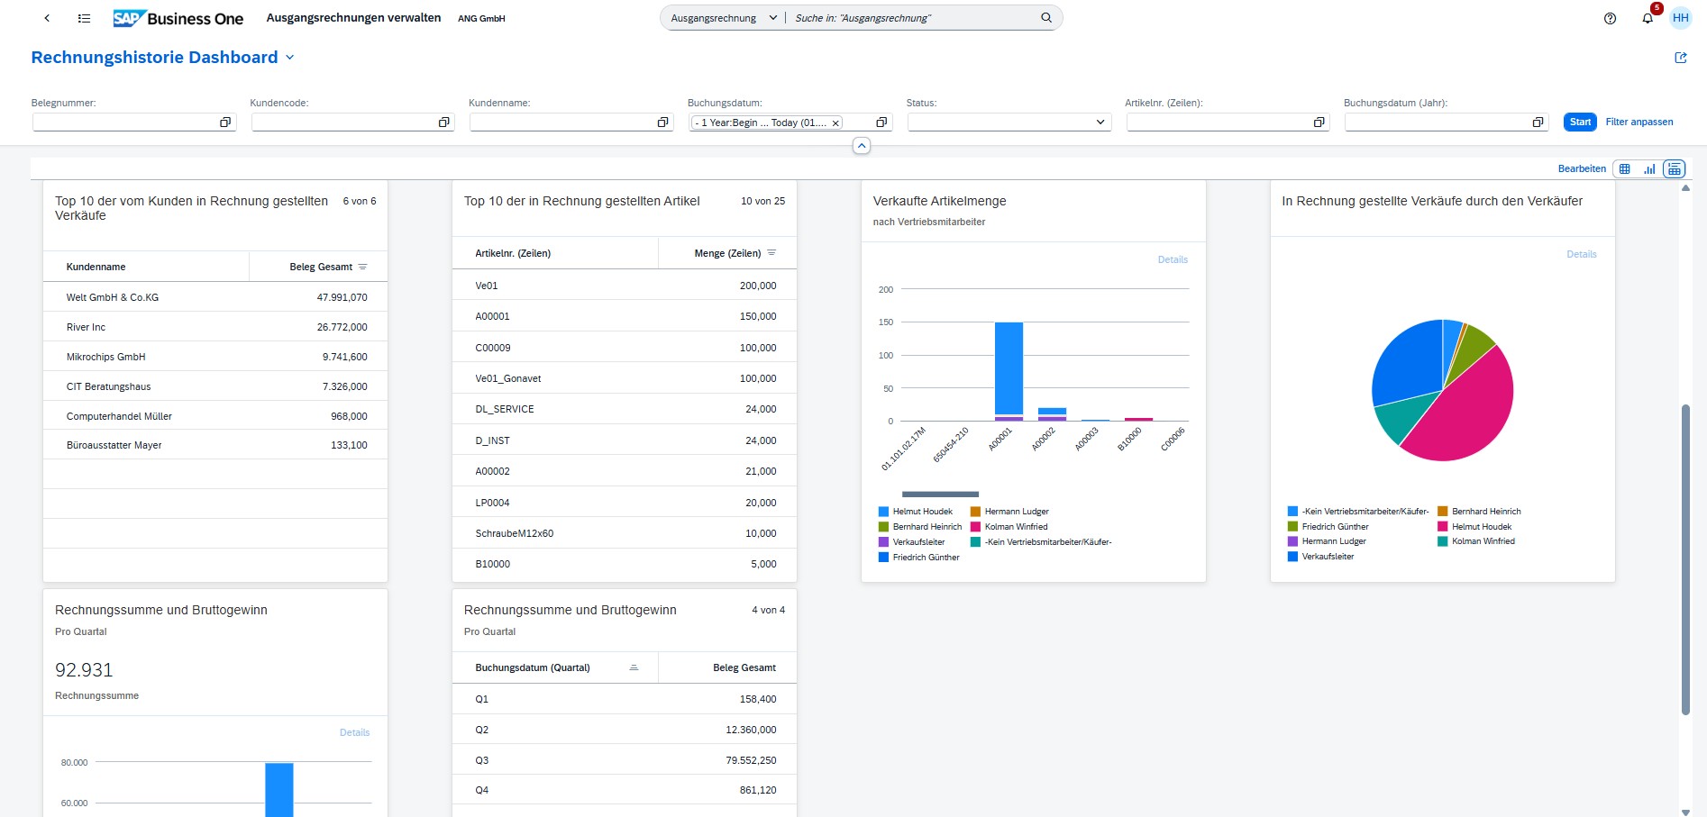1707x817 pixels.
Task: Open the Rechnungshistorie Dashboard title menu
Action: point(290,57)
